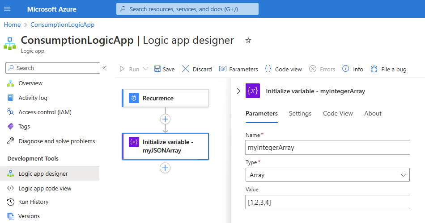Viewport: 425px width, 223px height.
Task: Open the About tab
Action: pyautogui.click(x=373, y=113)
